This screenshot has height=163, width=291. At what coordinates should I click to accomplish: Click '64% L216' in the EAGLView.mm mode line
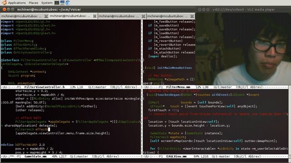pyautogui.click(x=201, y=156)
